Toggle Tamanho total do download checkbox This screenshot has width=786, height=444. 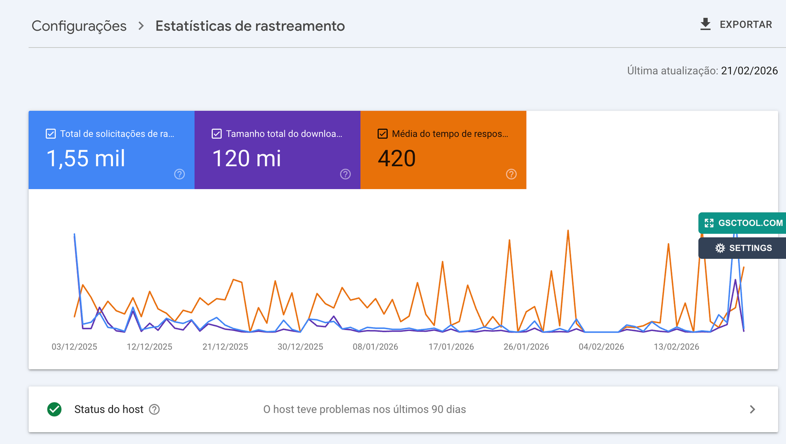[217, 134]
